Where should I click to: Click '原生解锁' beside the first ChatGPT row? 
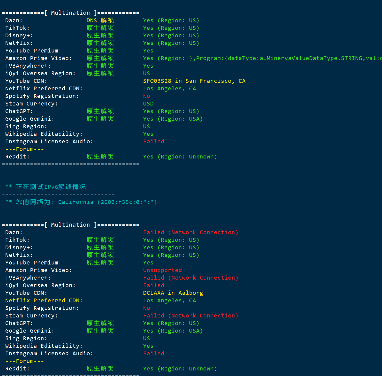[100, 111]
